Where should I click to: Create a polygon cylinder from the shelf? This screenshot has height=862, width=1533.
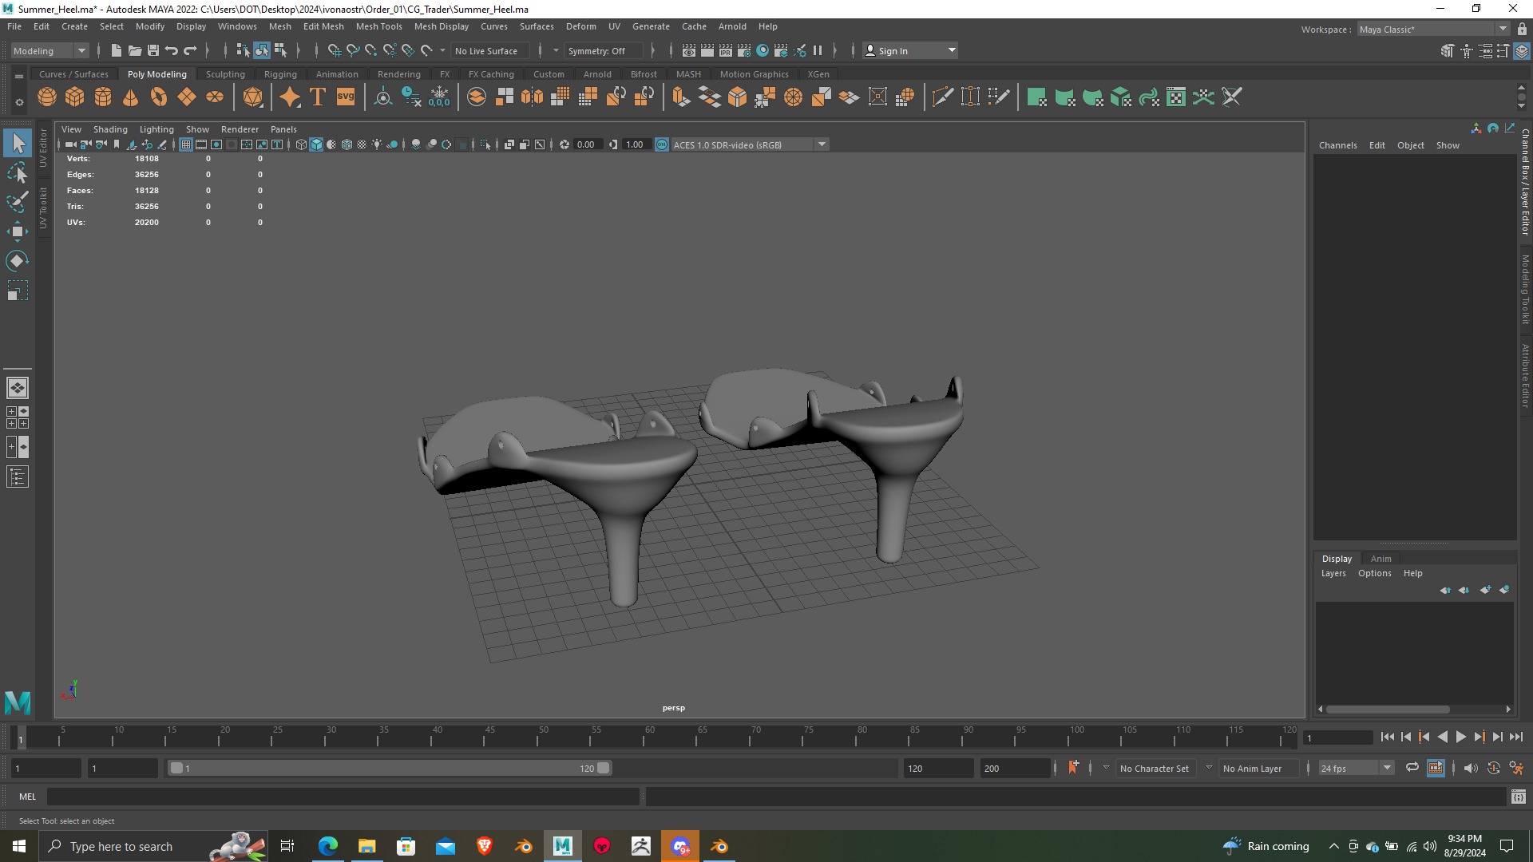[x=103, y=97]
